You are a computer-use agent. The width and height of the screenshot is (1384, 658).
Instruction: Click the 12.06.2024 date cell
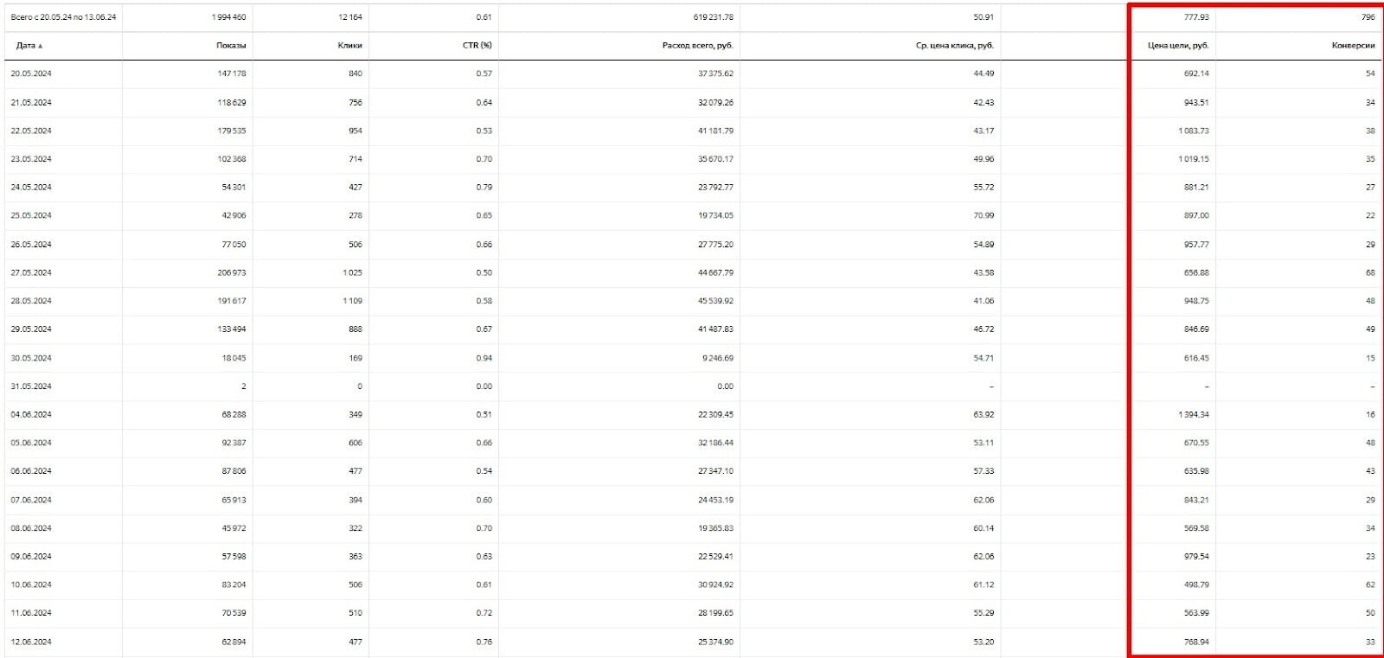[x=31, y=642]
